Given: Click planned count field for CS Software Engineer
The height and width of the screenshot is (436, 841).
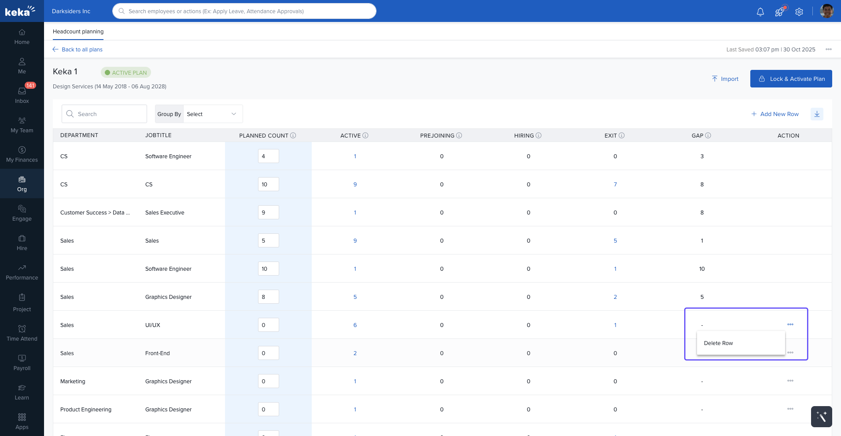Looking at the screenshot, I should click(x=268, y=156).
